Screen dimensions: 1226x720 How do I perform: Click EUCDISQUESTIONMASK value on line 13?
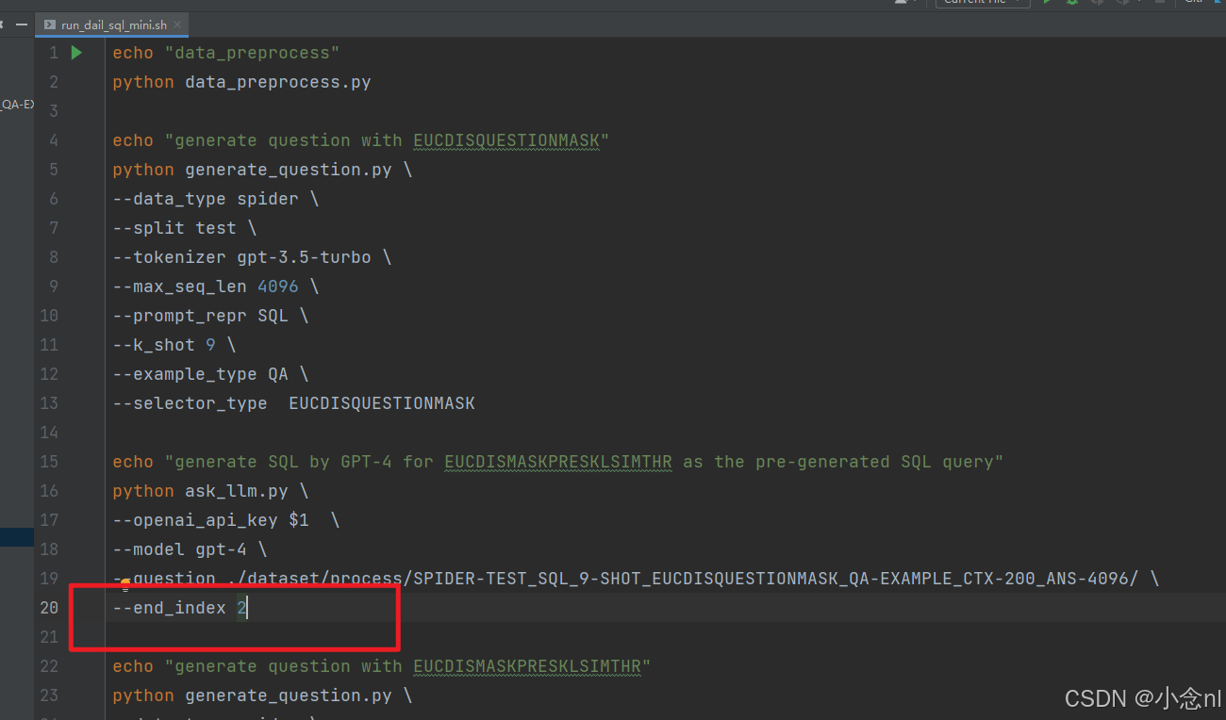(382, 403)
